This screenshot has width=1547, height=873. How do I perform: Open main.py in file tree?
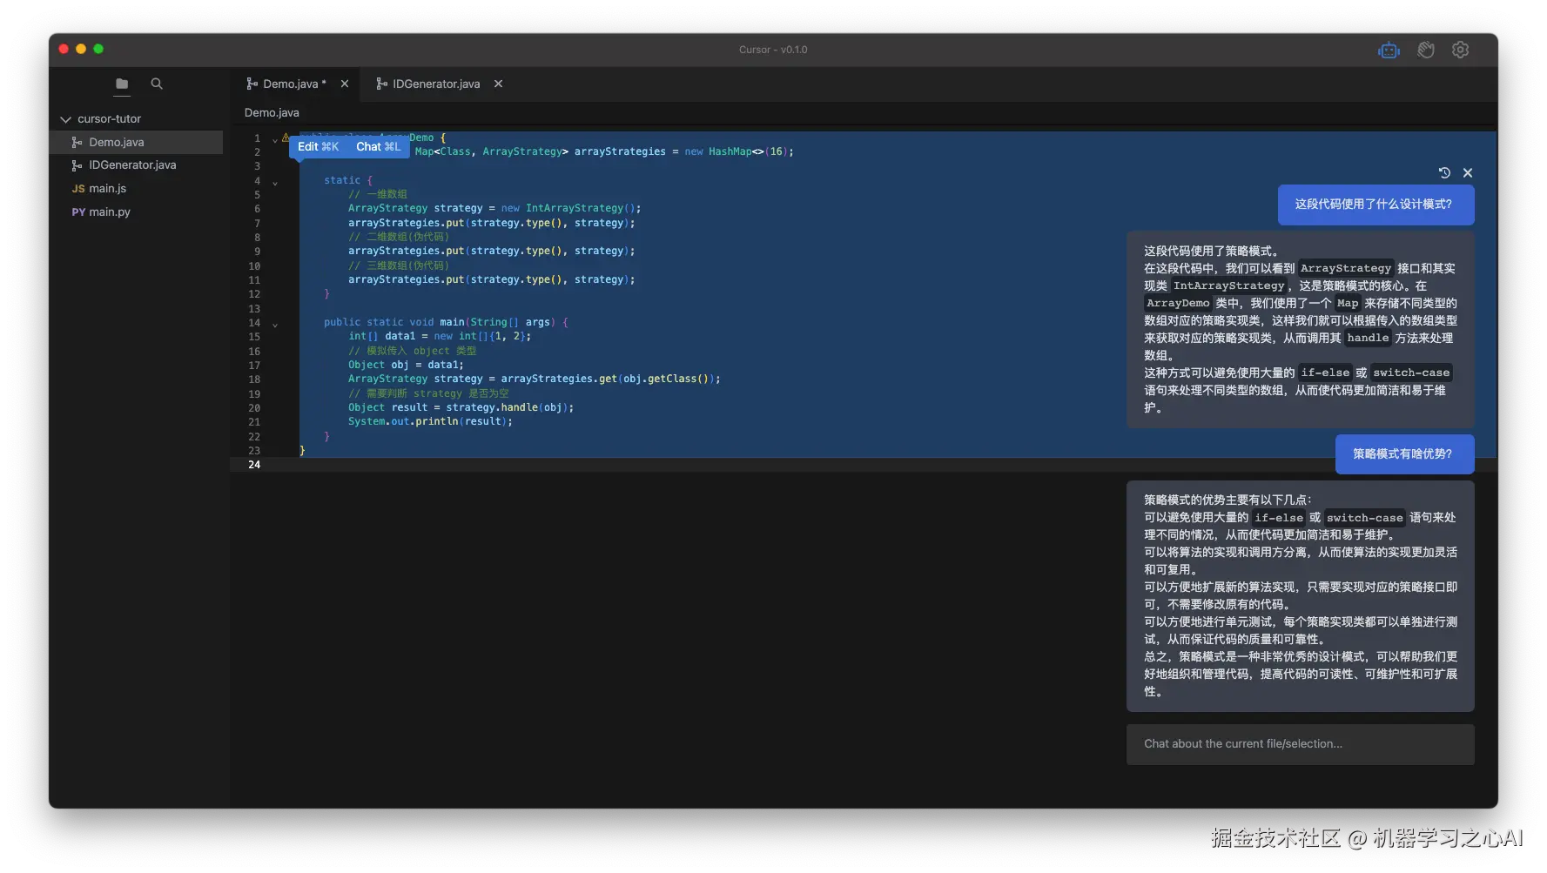[137, 212]
